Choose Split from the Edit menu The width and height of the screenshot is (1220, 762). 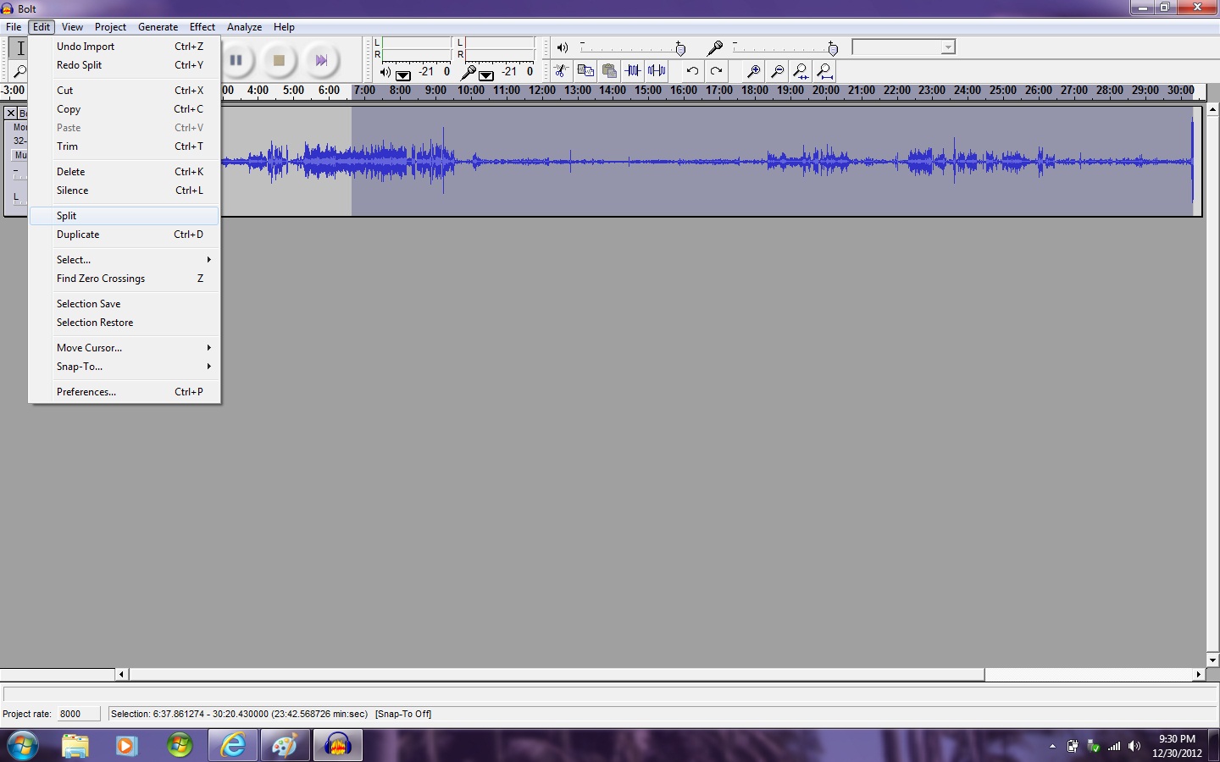click(x=66, y=216)
